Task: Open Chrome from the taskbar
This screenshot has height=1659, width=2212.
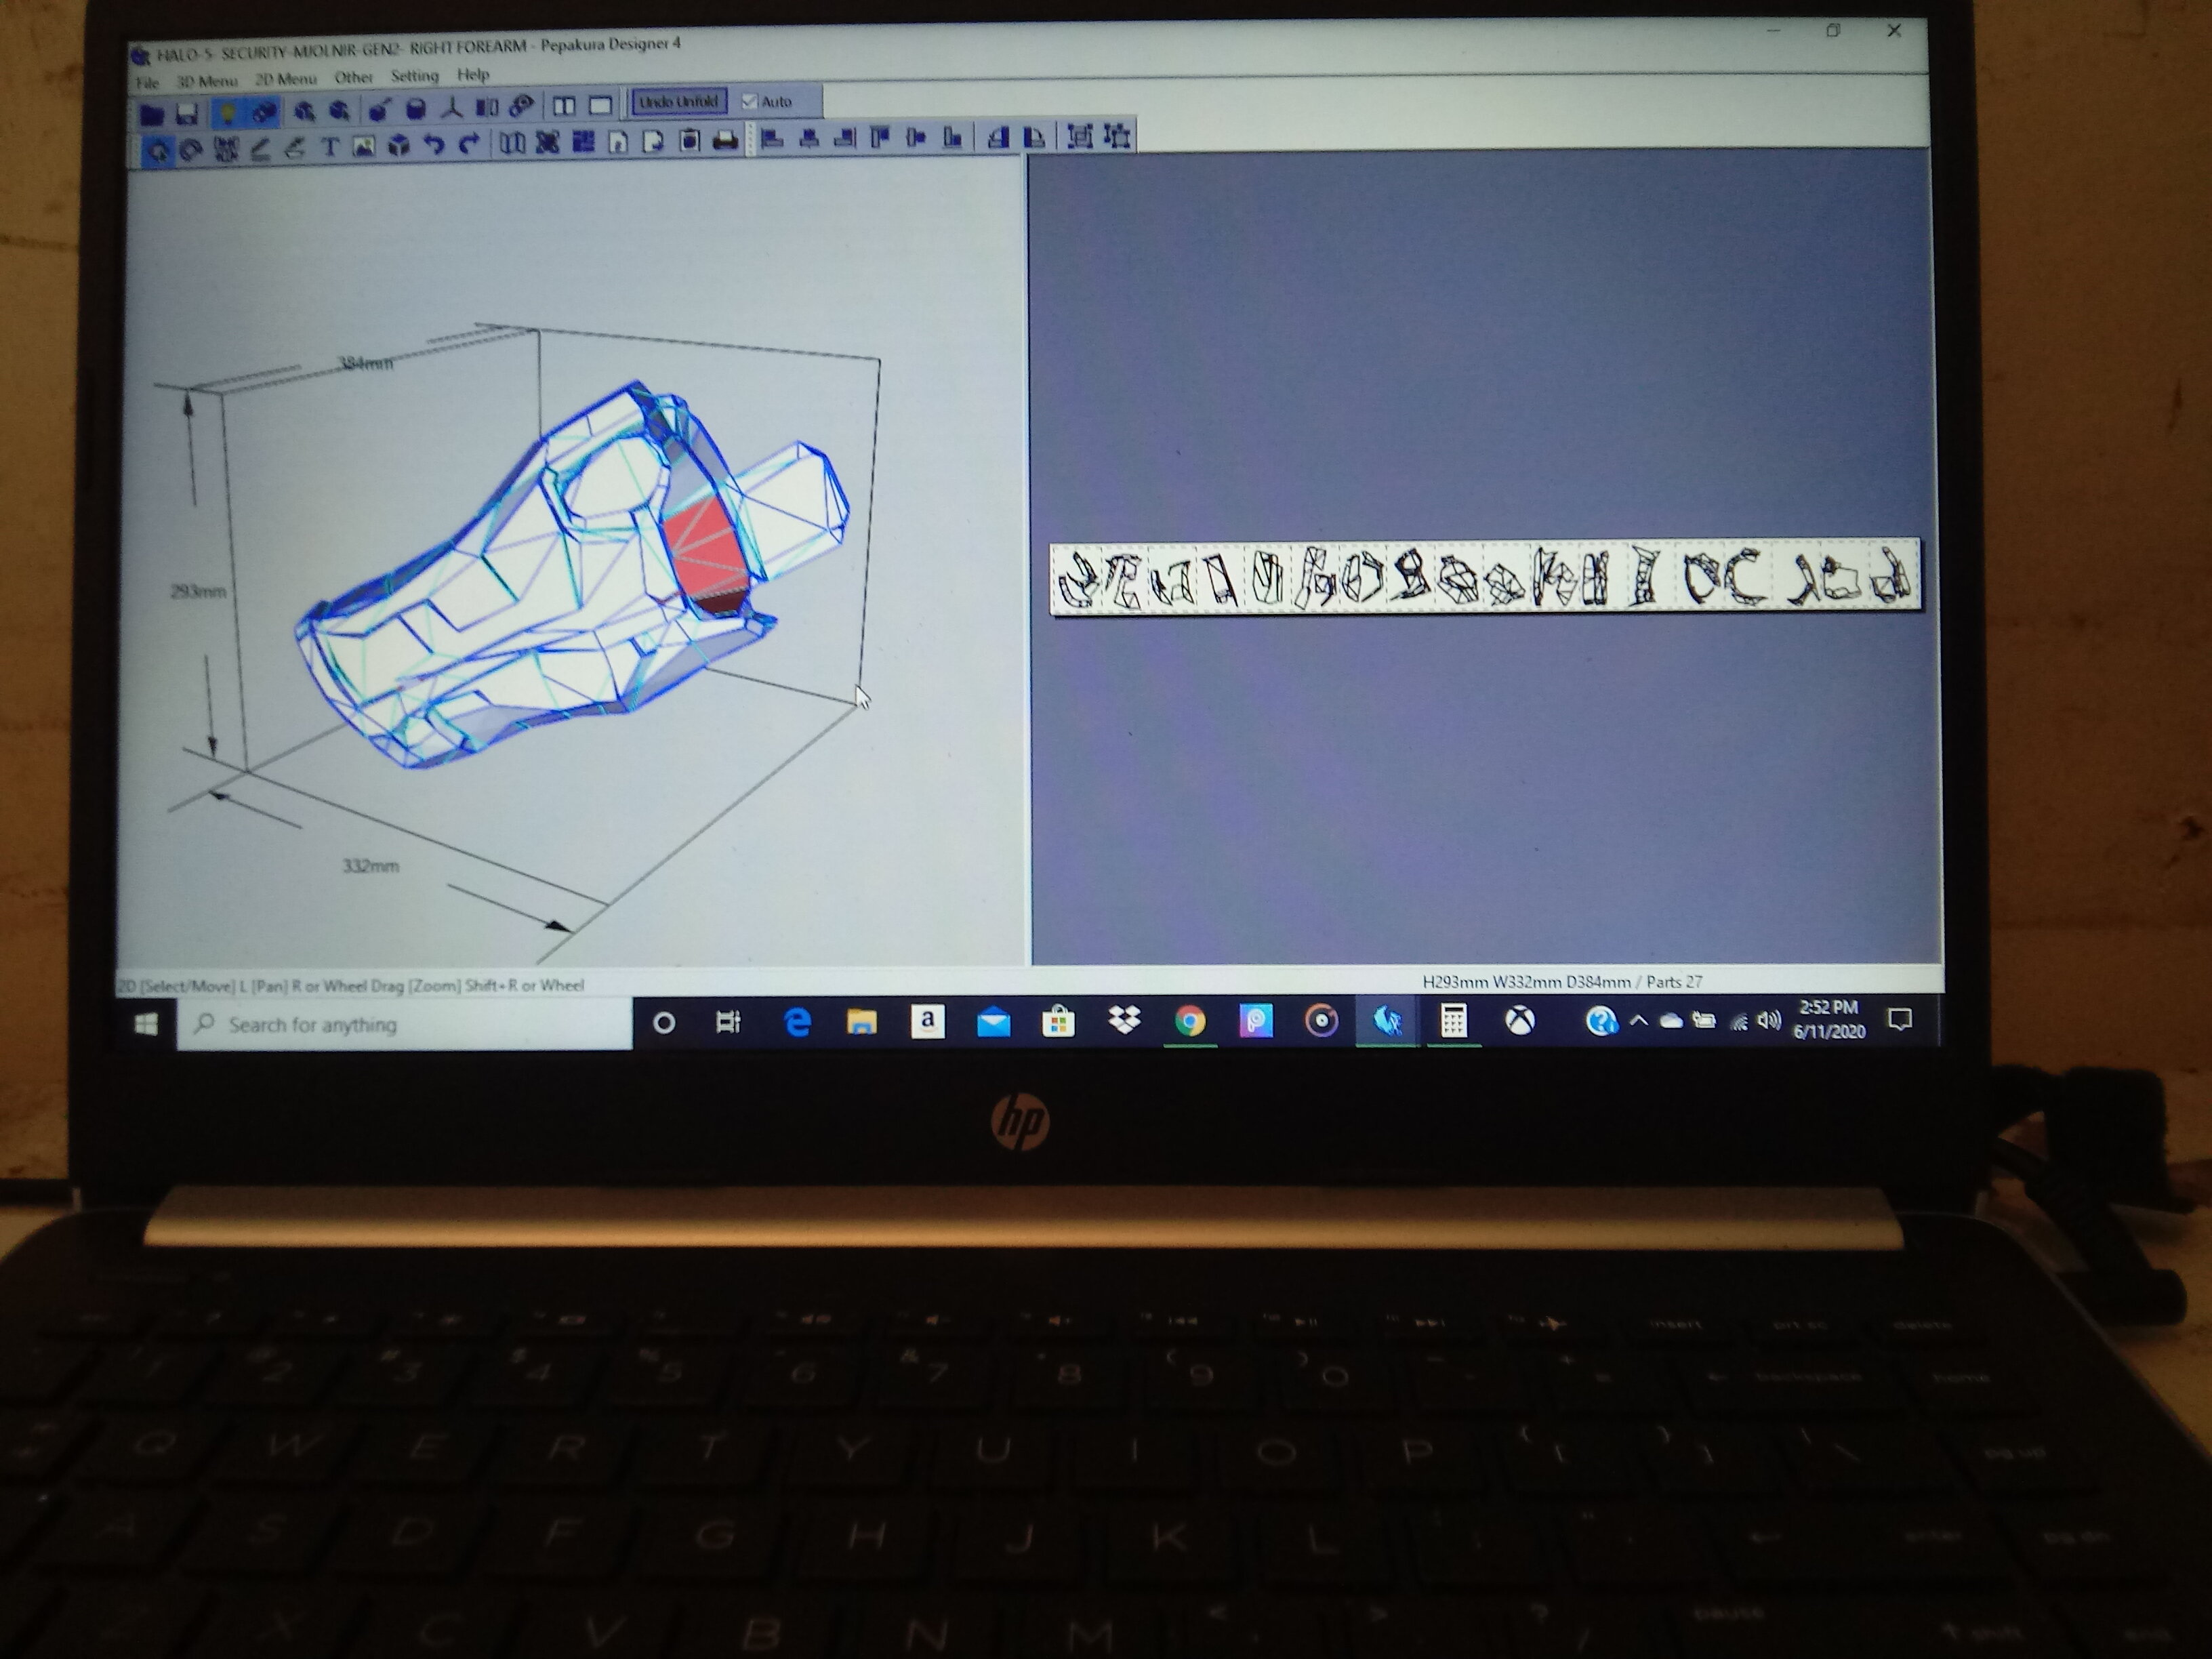Action: click(1189, 1021)
